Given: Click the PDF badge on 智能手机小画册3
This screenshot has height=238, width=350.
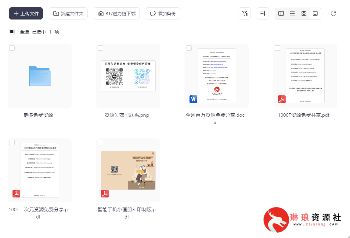Looking at the screenshot, I should tap(105, 194).
